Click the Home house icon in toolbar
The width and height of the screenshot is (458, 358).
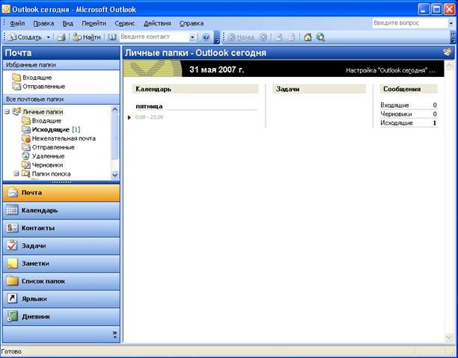tap(308, 37)
